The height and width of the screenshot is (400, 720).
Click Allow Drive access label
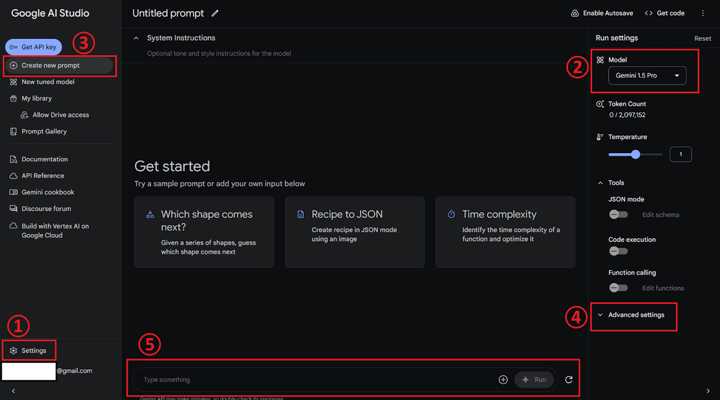[61, 115]
